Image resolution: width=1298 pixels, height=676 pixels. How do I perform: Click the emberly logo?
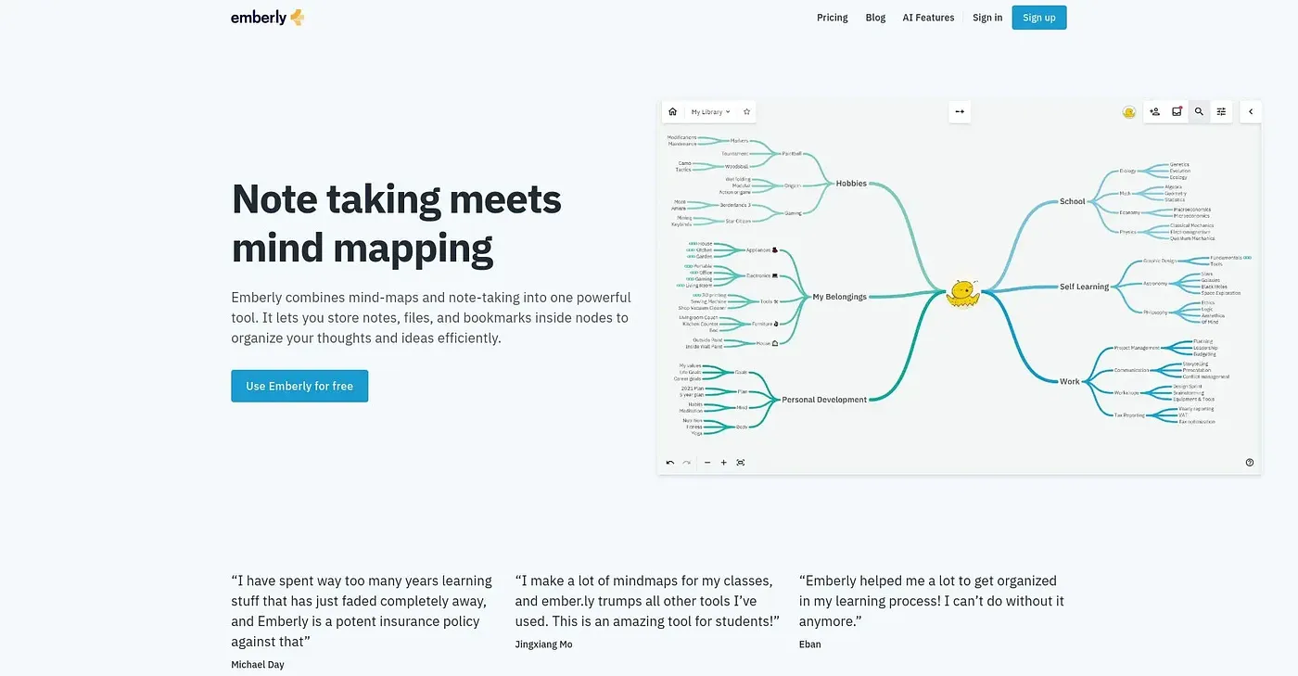click(268, 17)
